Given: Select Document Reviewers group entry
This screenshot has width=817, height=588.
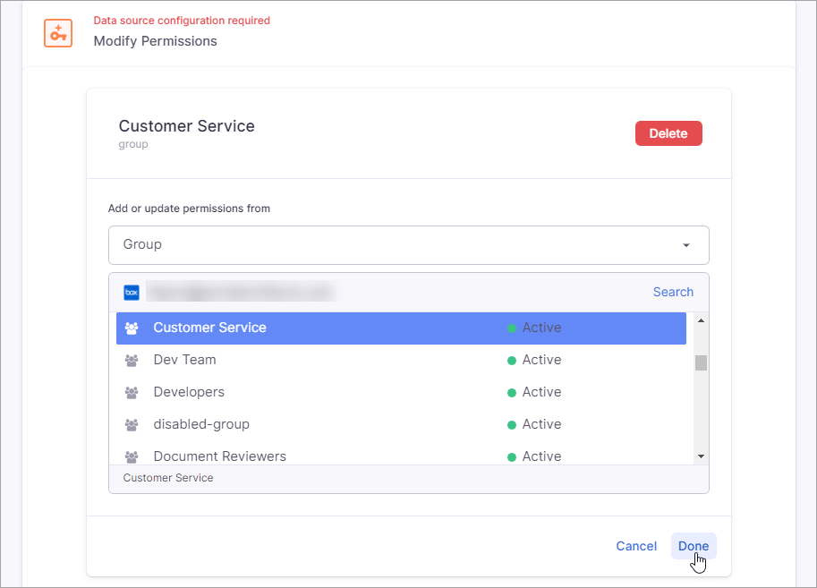Looking at the screenshot, I should 220,456.
